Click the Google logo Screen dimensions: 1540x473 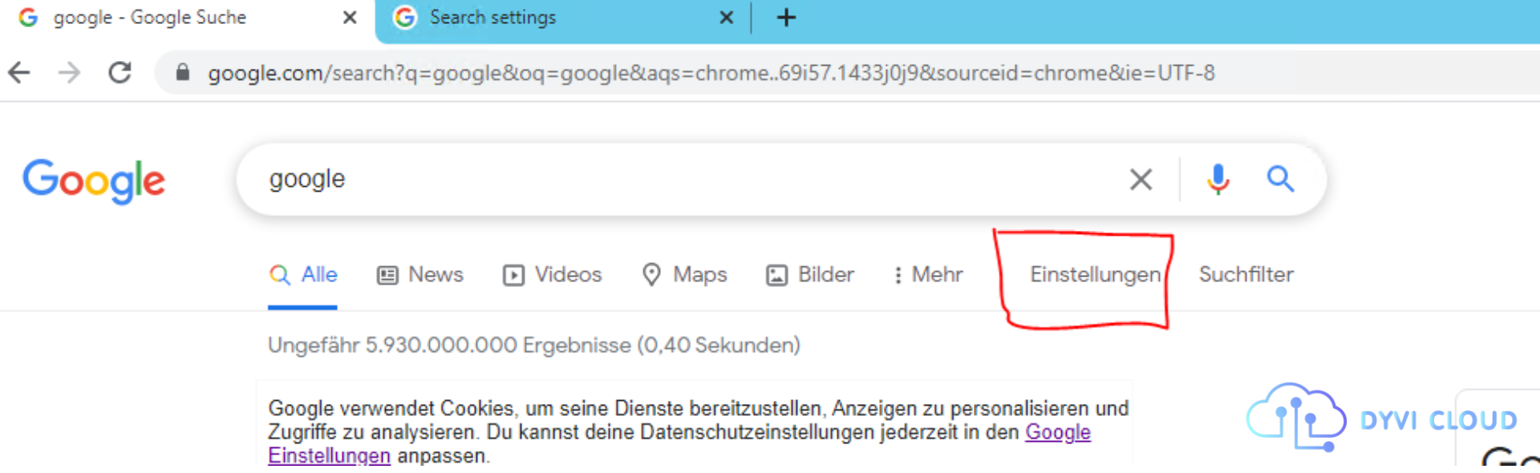tap(94, 180)
